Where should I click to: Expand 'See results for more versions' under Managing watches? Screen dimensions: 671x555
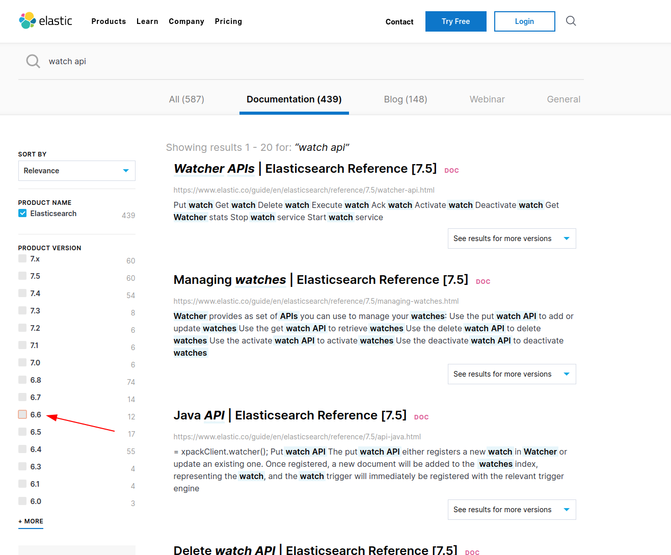point(512,374)
